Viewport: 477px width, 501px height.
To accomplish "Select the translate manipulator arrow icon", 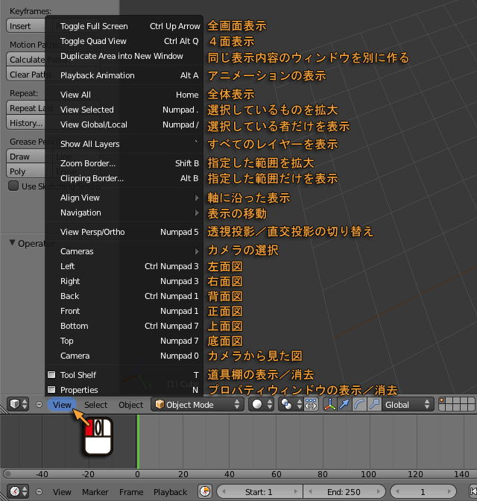I will (344, 404).
